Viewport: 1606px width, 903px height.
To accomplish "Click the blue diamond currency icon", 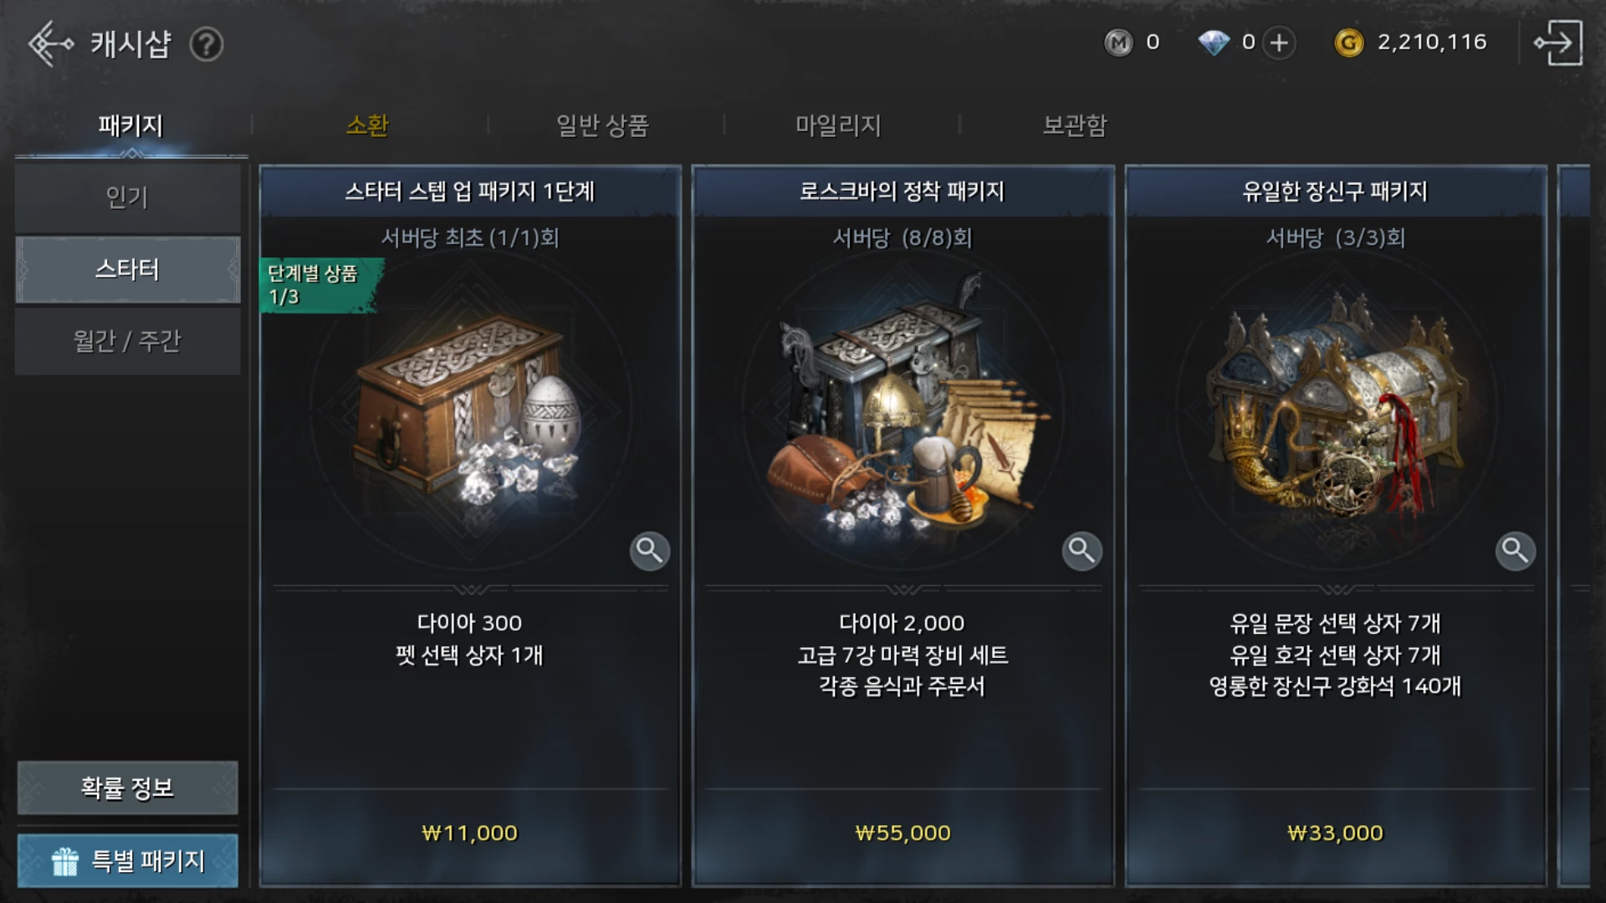I will pos(1214,43).
